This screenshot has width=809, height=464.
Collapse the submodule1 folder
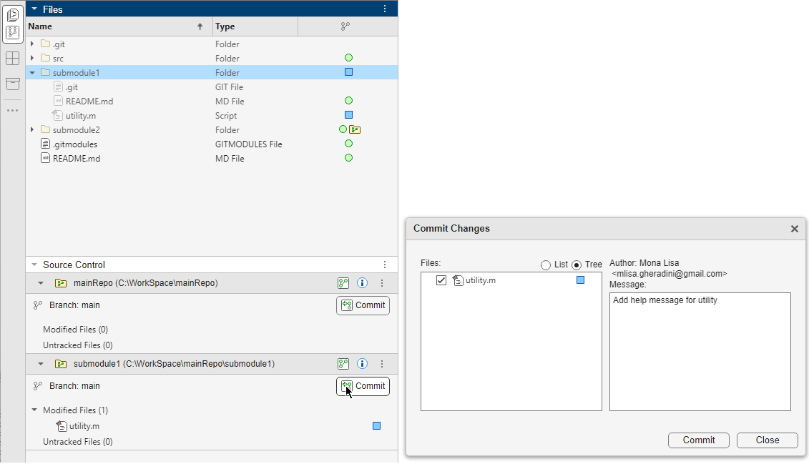tap(31, 72)
